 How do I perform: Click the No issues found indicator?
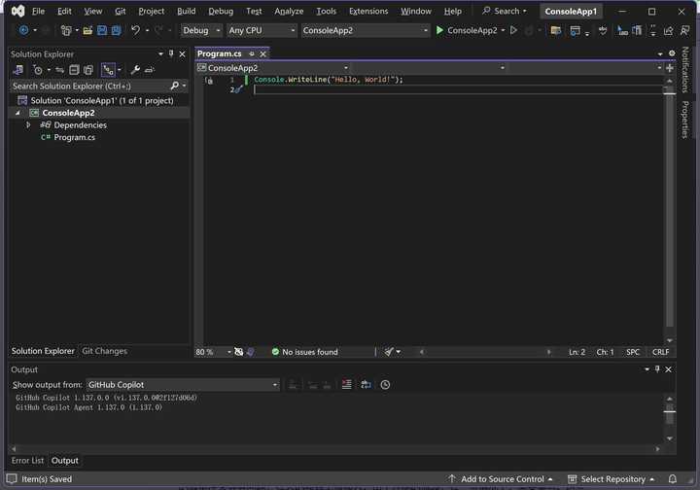(305, 352)
